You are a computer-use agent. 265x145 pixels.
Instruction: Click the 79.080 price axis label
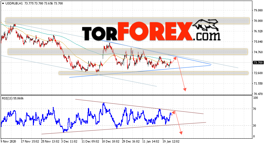point(258,10)
